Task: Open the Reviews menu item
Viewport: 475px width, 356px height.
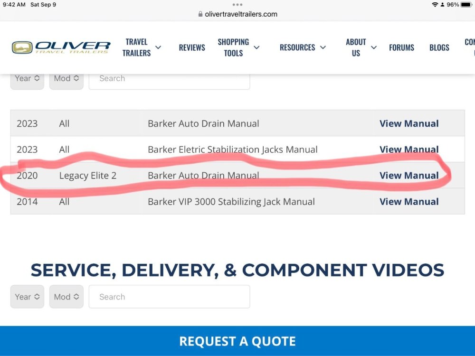Action: 192,47
